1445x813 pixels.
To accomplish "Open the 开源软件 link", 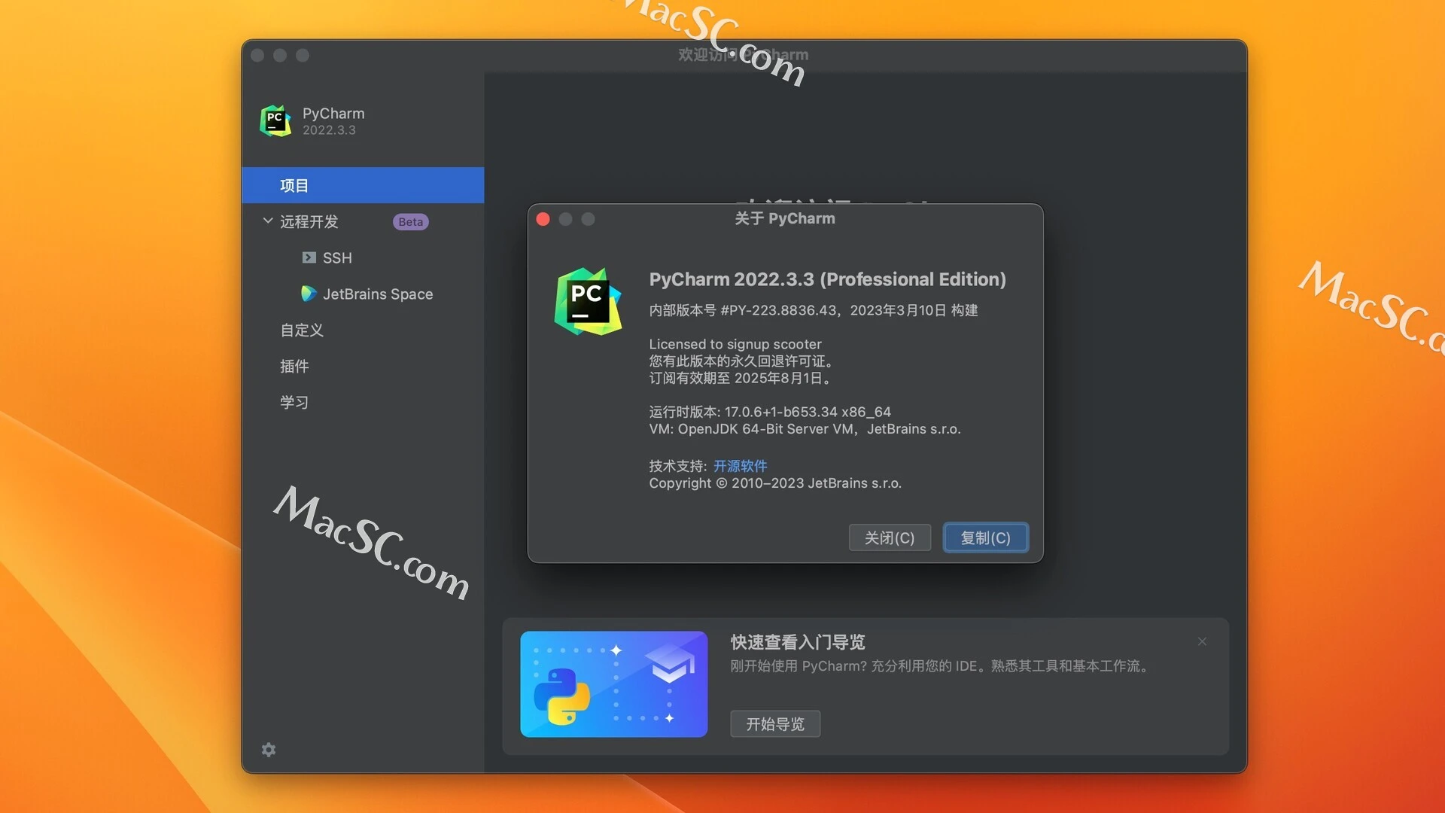I will point(740,466).
